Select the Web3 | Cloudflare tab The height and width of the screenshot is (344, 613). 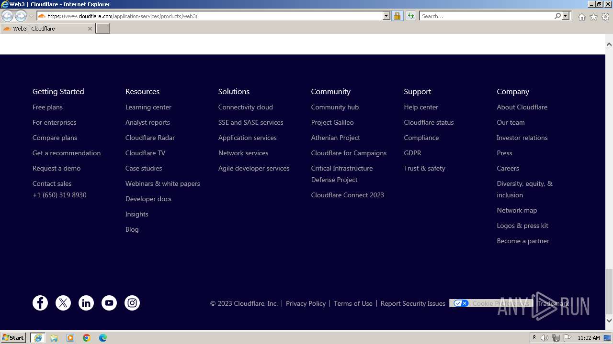point(47,29)
